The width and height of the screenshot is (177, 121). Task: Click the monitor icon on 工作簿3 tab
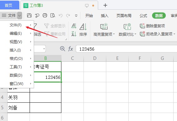pos(87,6)
